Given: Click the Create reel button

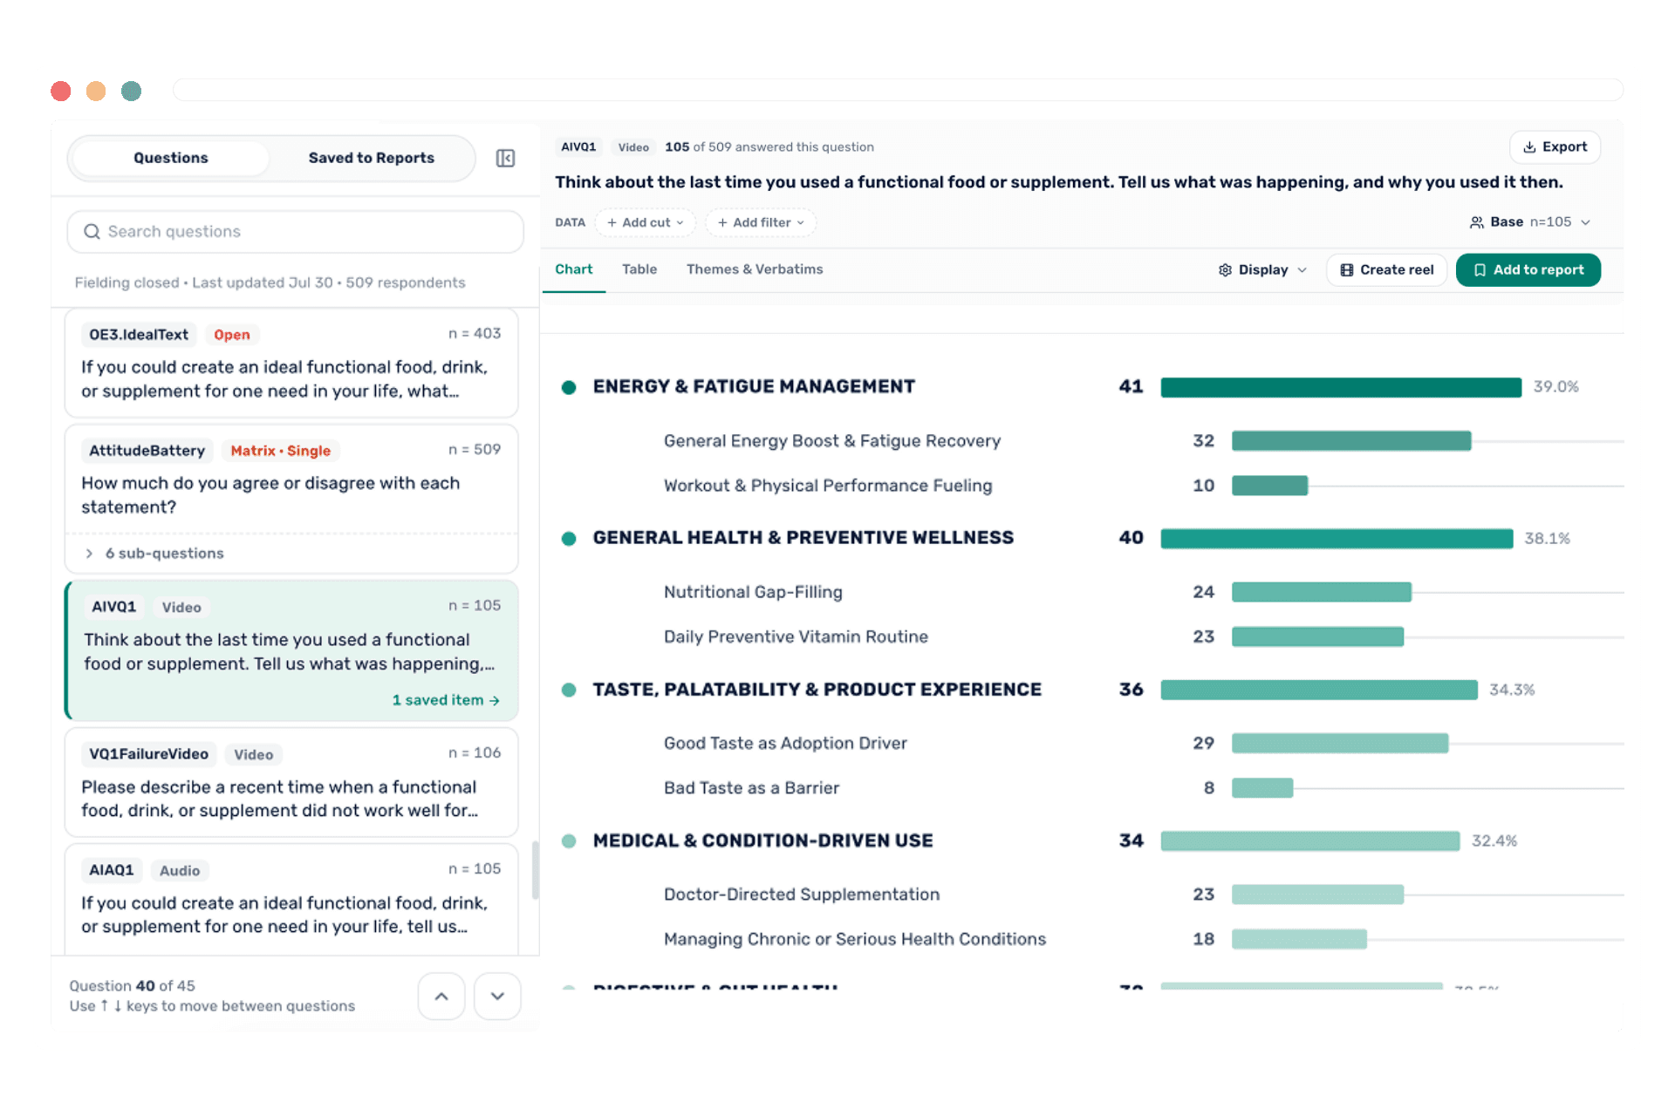Looking at the screenshot, I should [1386, 270].
